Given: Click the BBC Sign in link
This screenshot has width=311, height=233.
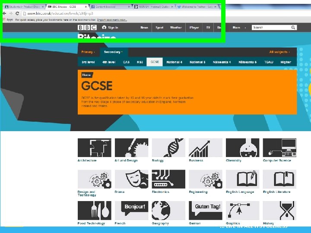Looking at the screenshot, I should 110,28.
